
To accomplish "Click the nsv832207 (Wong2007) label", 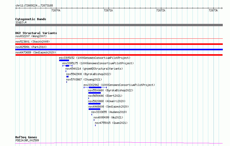I will (x=31, y=36).
